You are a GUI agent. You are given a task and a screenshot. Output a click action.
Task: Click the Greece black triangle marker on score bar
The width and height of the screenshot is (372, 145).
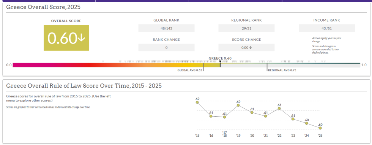tap(220, 62)
